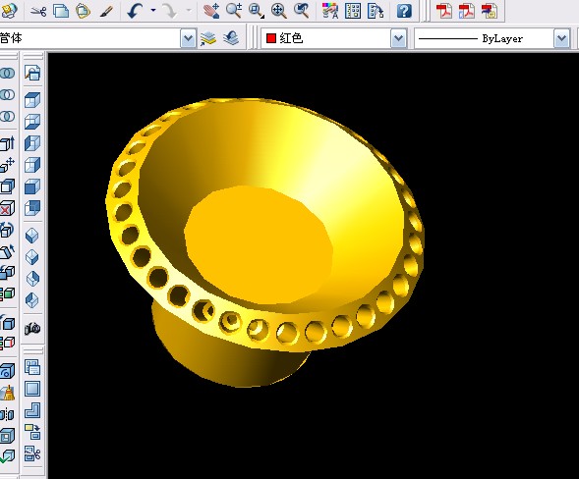
Task: Select the Rotate Faces tool
Action: 8,230
